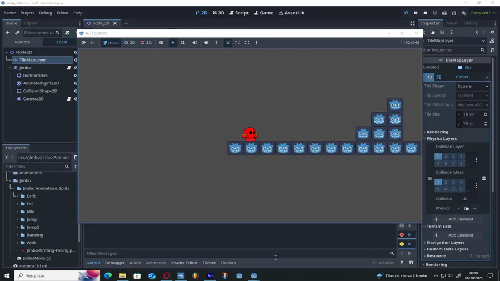Open the TileSet resource dropdown arrow
Image resolution: width=500 pixels, height=281 pixels.
(x=487, y=77)
